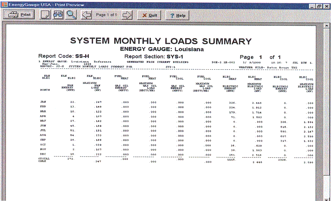Click the 'Page 1 of 1' indicator
The height and width of the screenshot is (201, 332).
[106, 15]
